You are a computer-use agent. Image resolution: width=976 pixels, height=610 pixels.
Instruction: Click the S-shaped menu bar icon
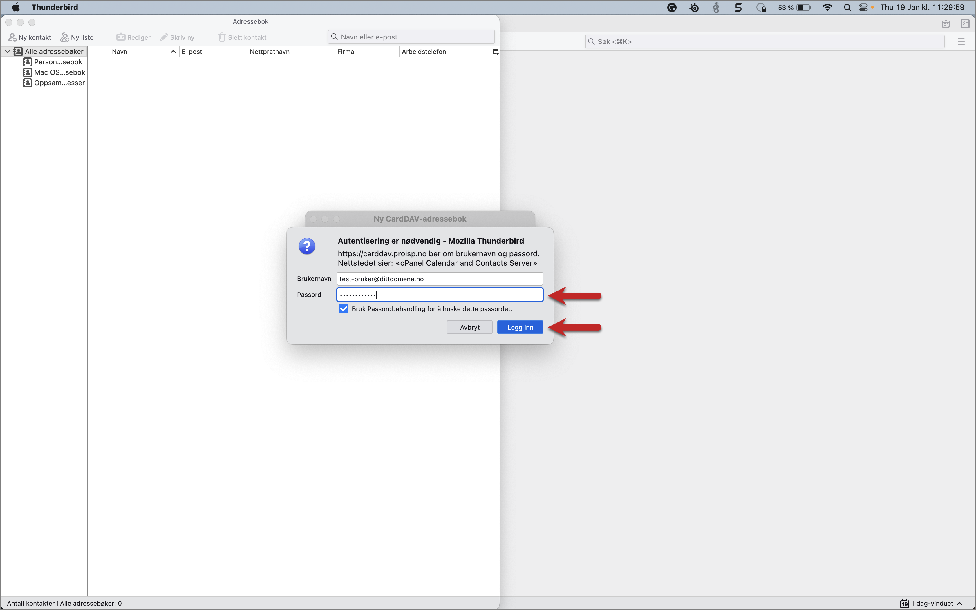click(738, 7)
